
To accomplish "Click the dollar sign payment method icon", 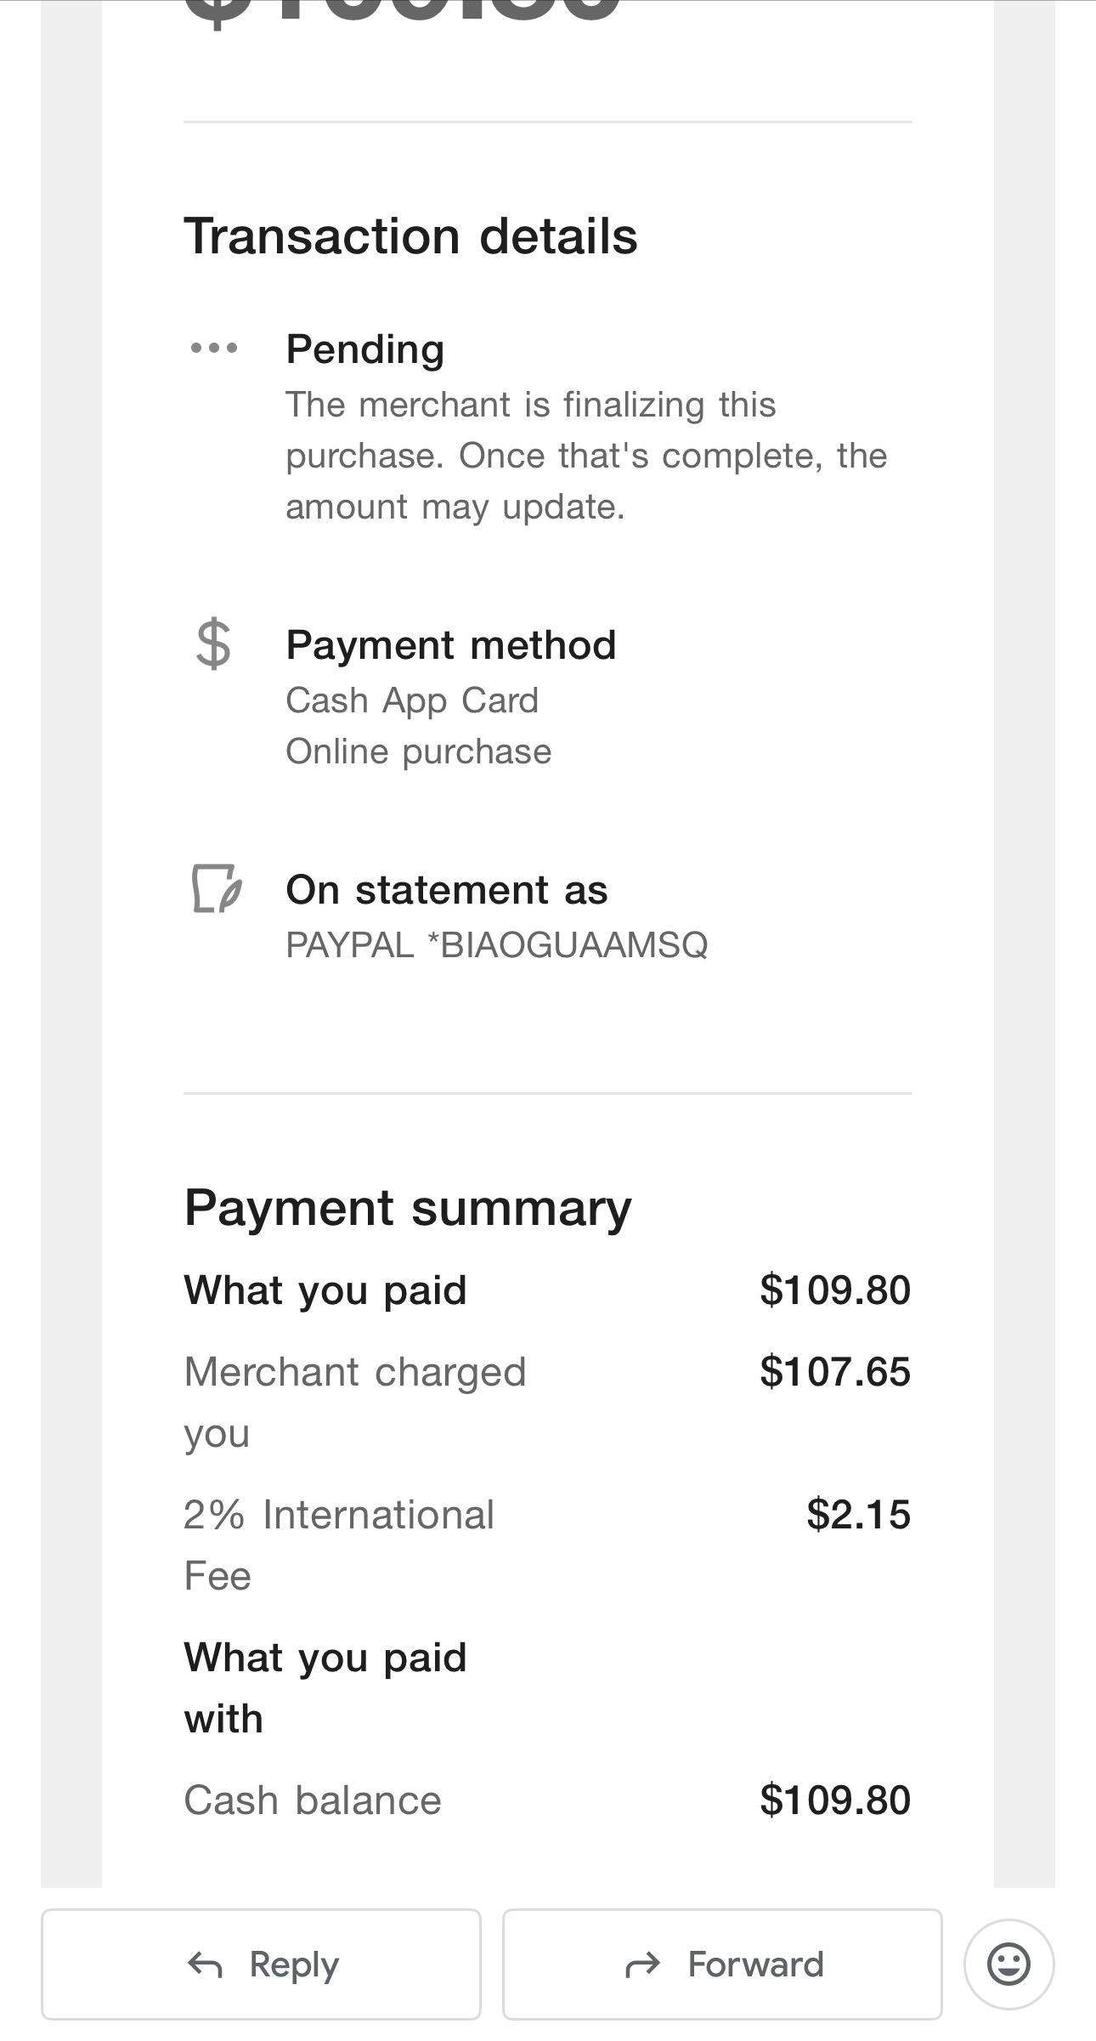I will 213,644.
